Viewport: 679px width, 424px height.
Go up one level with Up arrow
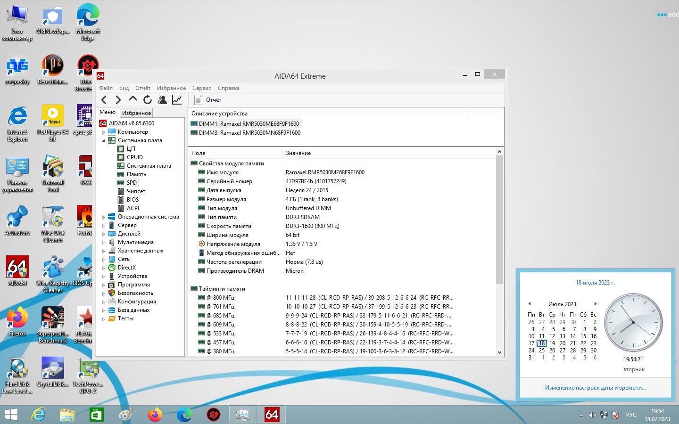pos(133,99)
